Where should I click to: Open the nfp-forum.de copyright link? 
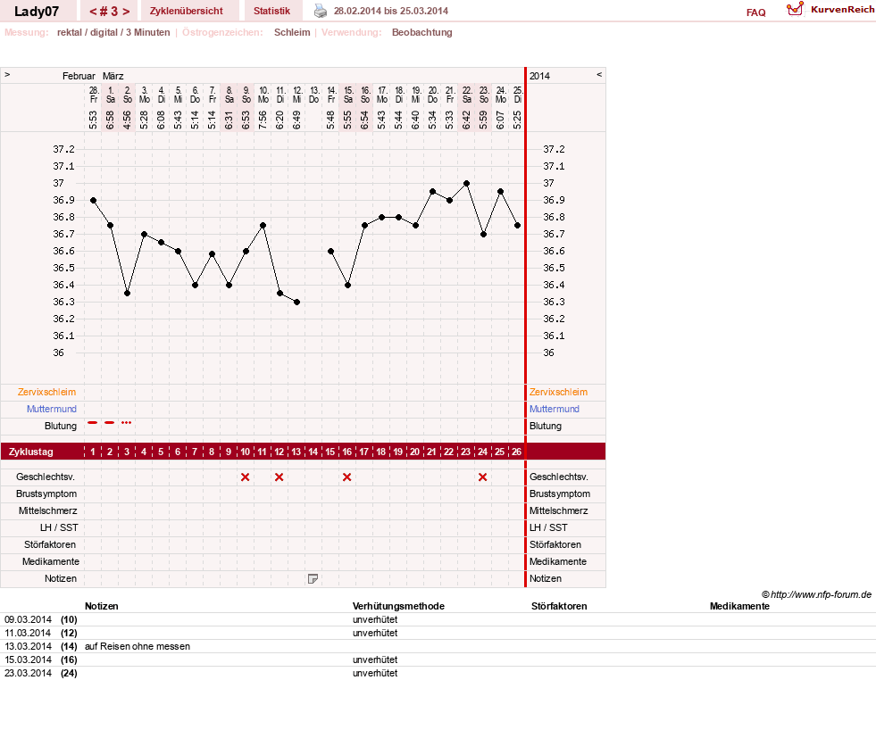pyautogui.click(x=816, y=595)
